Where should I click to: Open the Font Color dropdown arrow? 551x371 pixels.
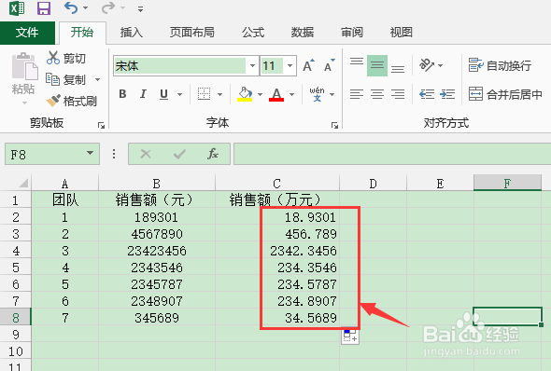tap(291, 94)
